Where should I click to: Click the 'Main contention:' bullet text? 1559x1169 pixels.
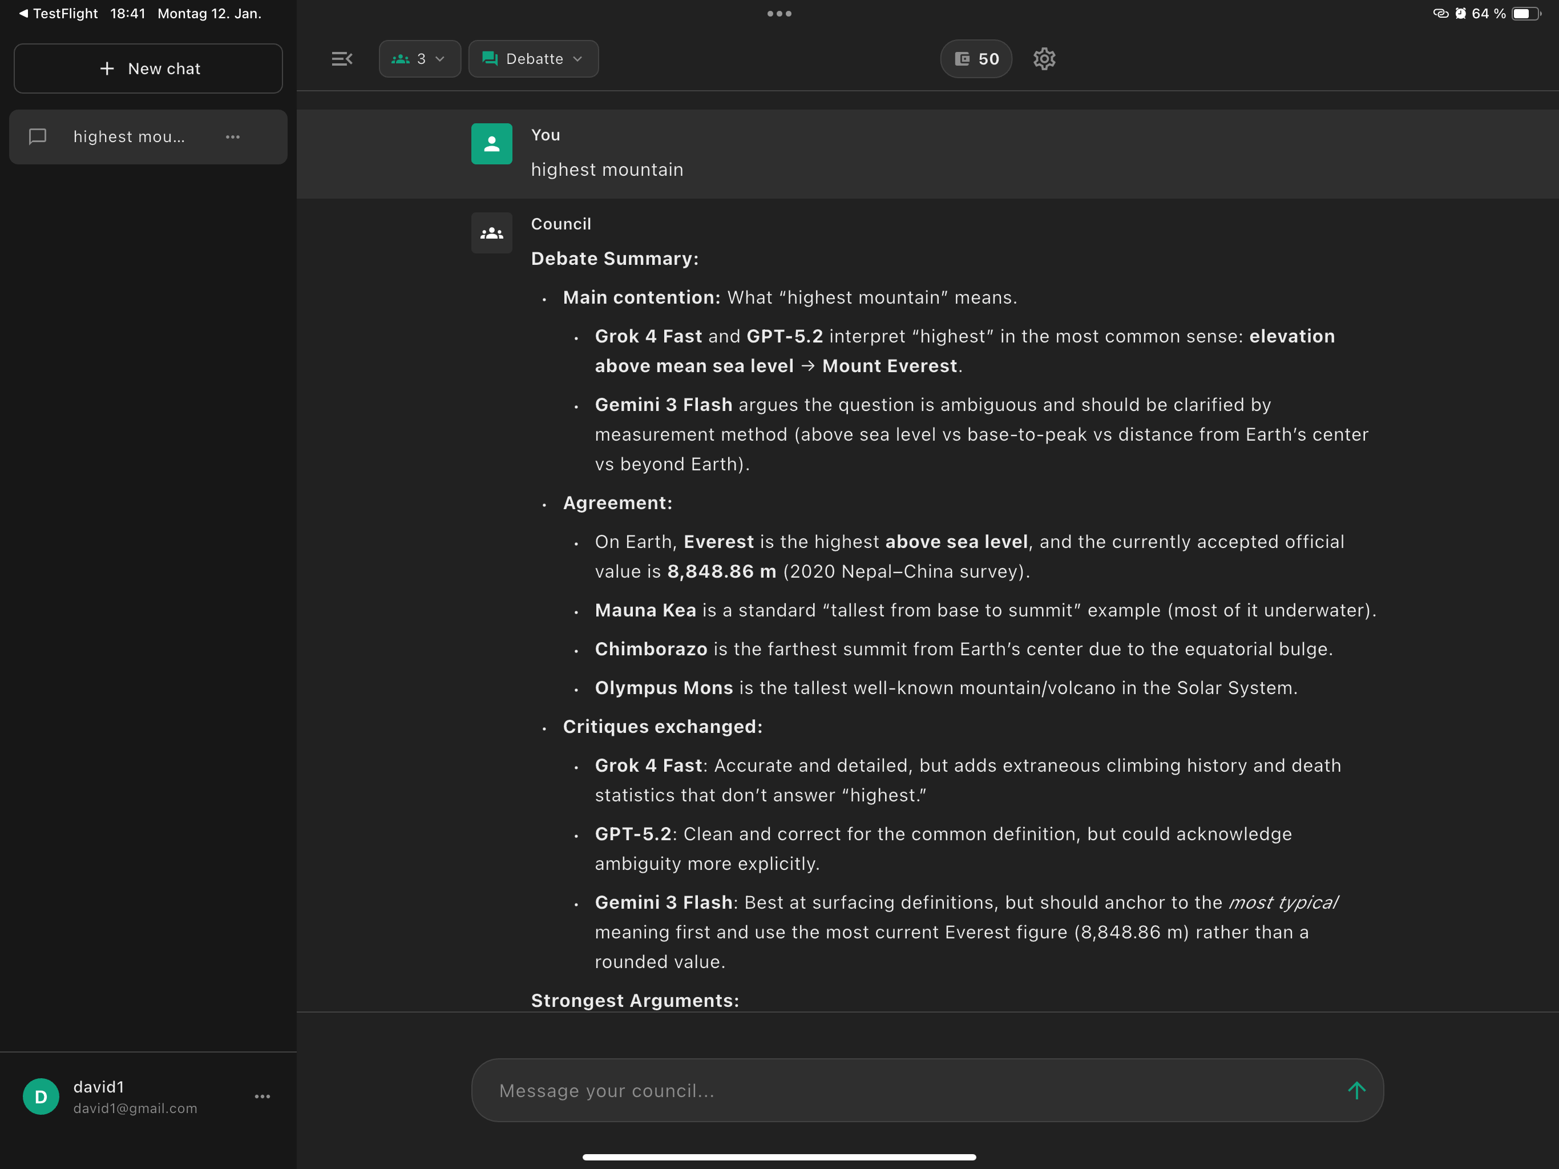tap(641, 297)
